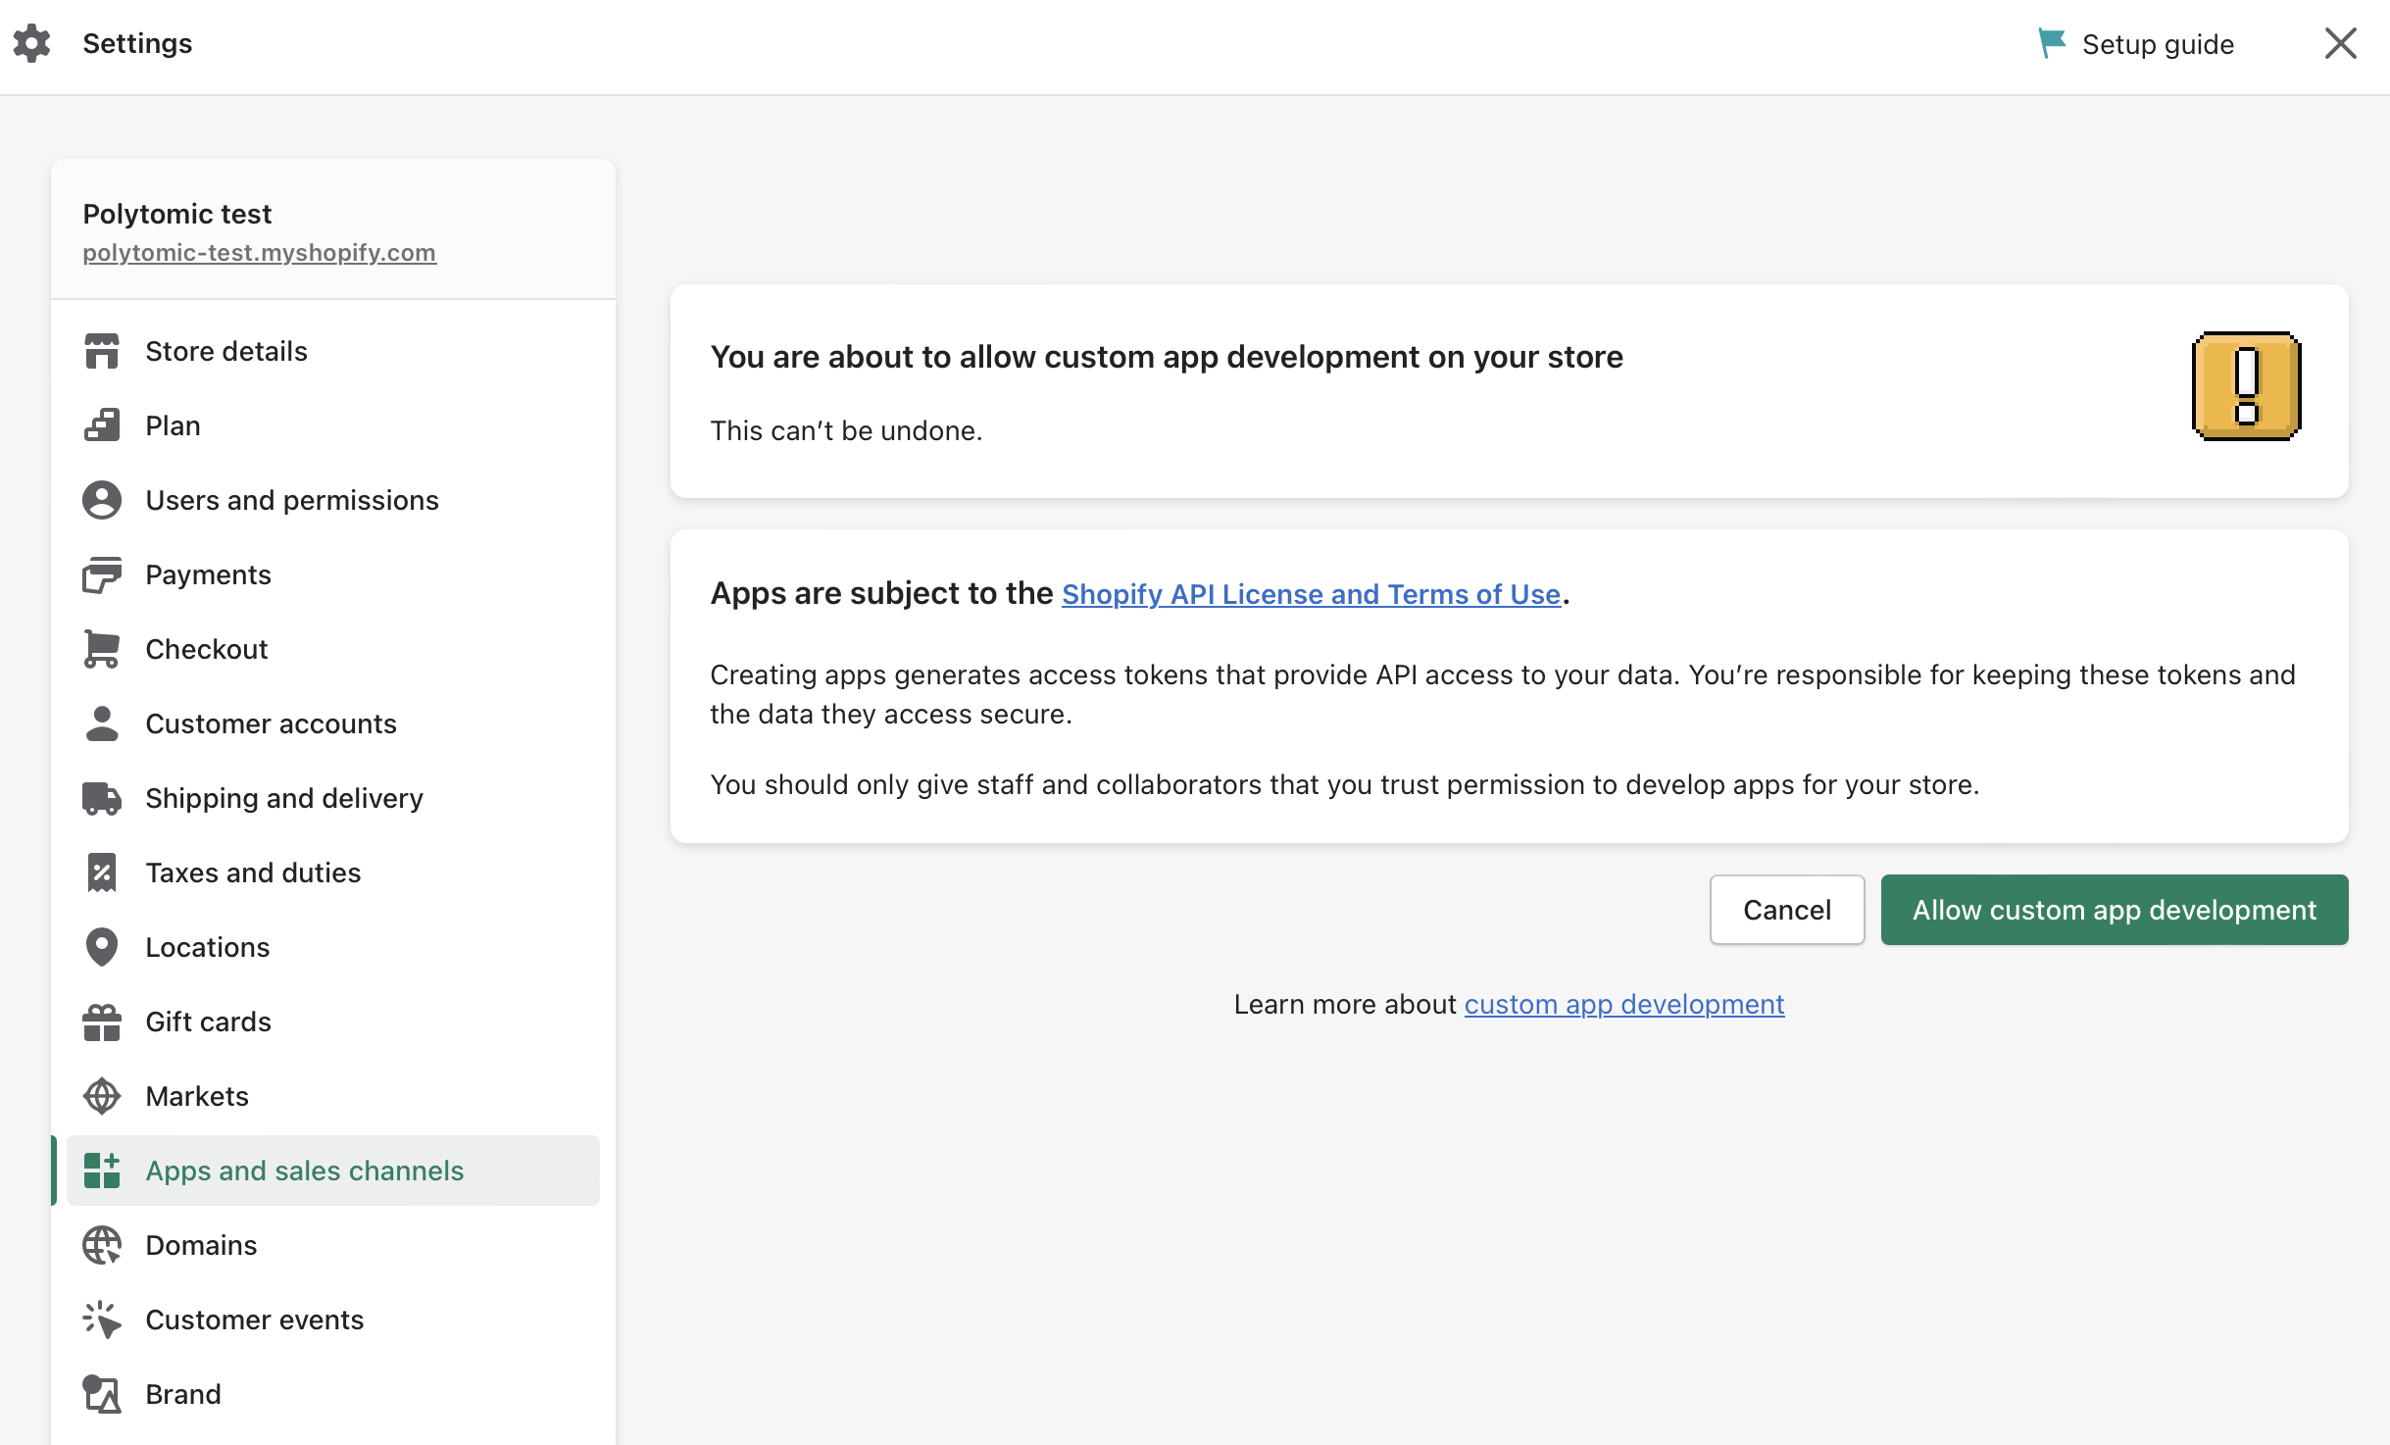Open the Brand settings section
2390x1445 pixels.
tap(183, 1394)
